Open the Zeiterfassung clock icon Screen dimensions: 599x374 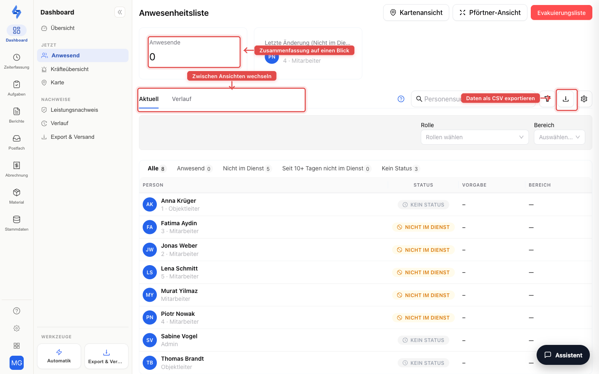pyautogui.click(x=17, y=57)
